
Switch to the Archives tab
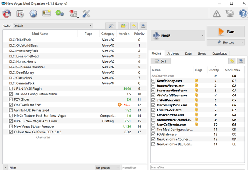pyautogui.click(x=173, y=53)
